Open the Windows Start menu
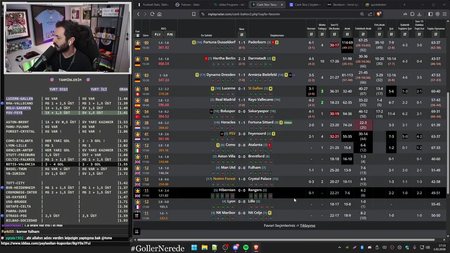The image size is (450, 253). [x=194, y=247]
